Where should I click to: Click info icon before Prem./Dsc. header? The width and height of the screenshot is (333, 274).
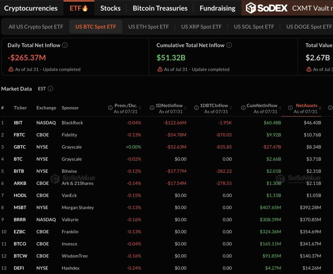pyautogui.click(x=110, y=108)
